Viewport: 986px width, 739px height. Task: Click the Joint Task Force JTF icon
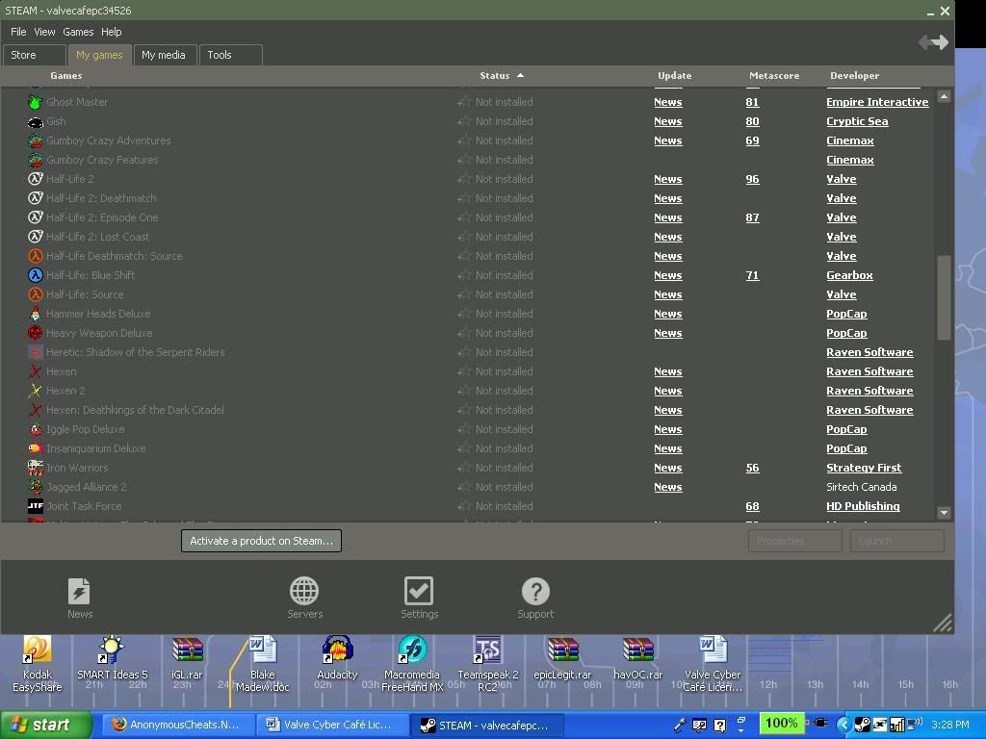point(36,506)
